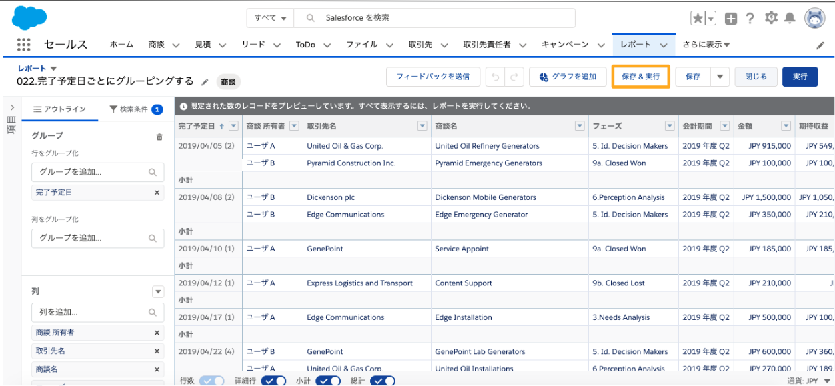
Task: Click the フィードバックを送信 button
Action: click(433, 77)
